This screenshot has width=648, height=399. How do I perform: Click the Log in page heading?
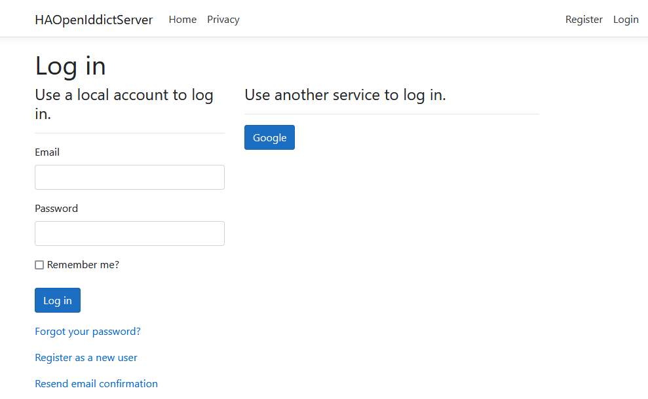pos(70,65)
